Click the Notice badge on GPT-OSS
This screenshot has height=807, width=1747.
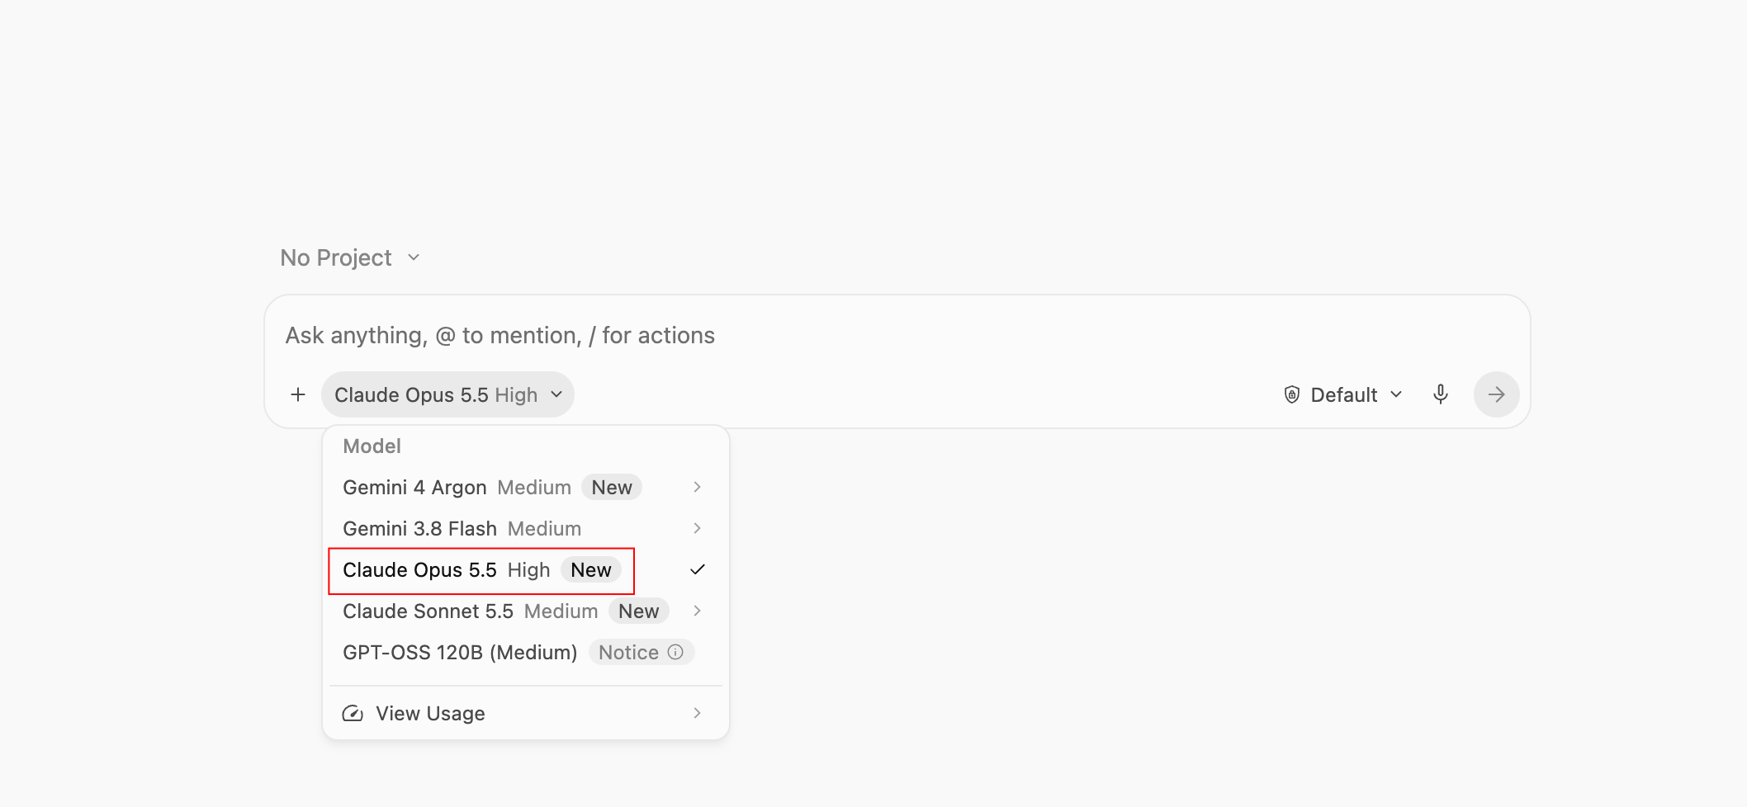[641, 652]
